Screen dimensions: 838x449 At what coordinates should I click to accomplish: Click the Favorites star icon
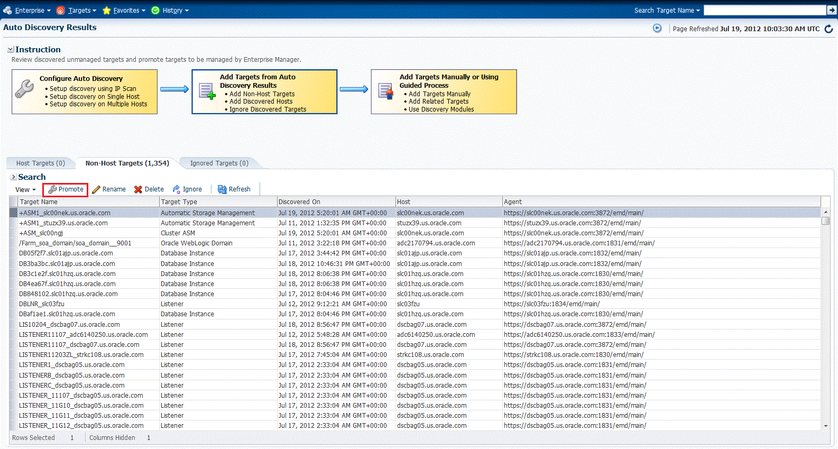pos(106,10)
